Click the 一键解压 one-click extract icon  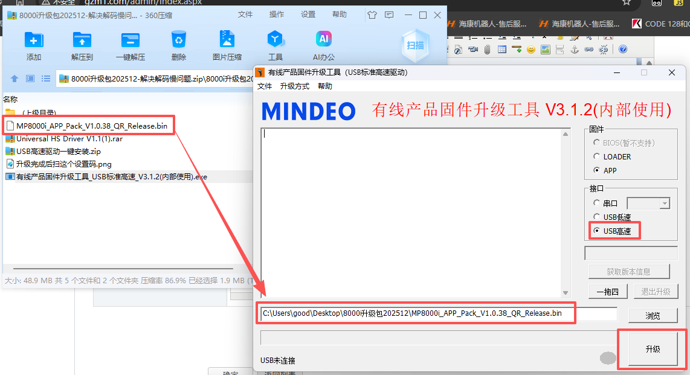coord(131,40)
